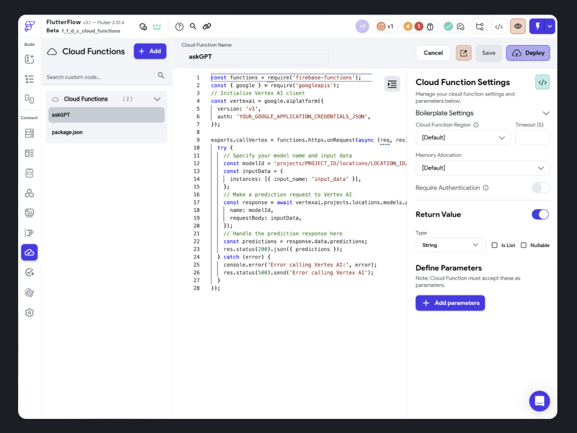Open project search magnifier in top bar
This screenshot has width=577, height=433.
(x=193, y=26)
